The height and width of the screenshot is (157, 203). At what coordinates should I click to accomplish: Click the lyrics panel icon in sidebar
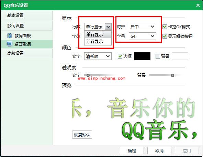click(x=10, y=35)
